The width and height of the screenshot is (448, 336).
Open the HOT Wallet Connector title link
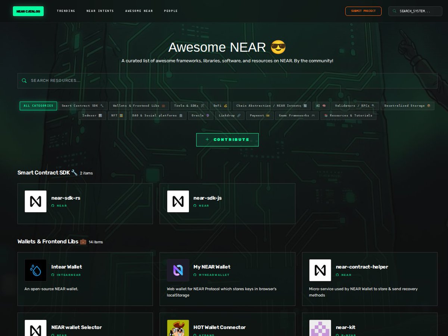coord(220,327)
